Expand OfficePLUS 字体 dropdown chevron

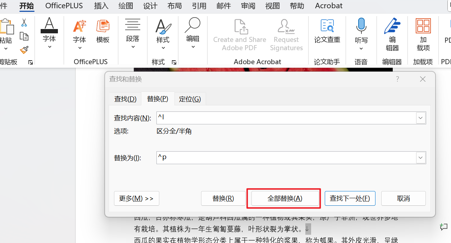point(79,48)
